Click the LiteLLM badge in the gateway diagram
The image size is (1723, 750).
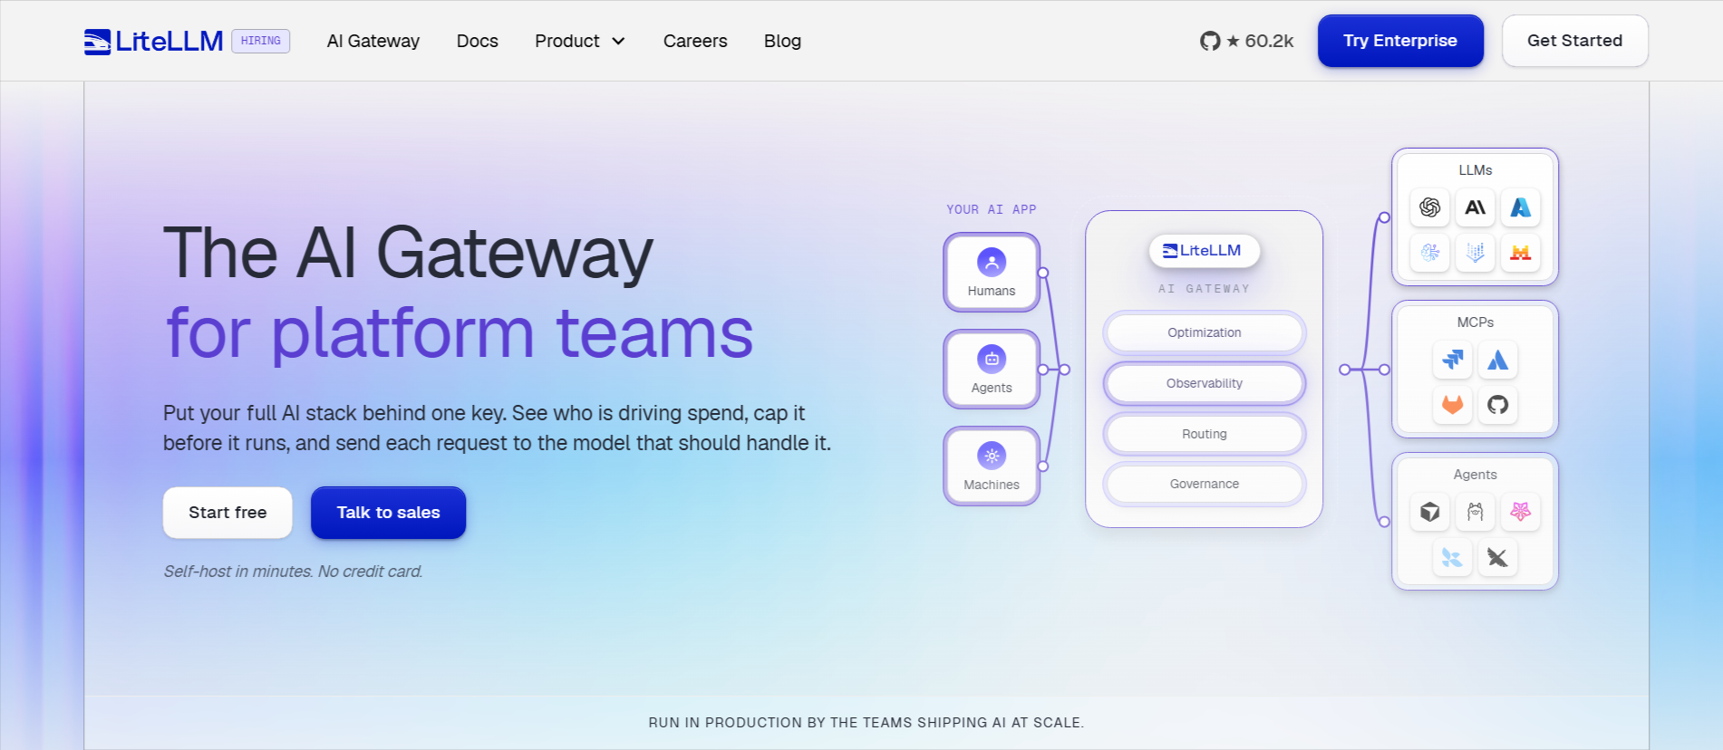pos(1205,251)
